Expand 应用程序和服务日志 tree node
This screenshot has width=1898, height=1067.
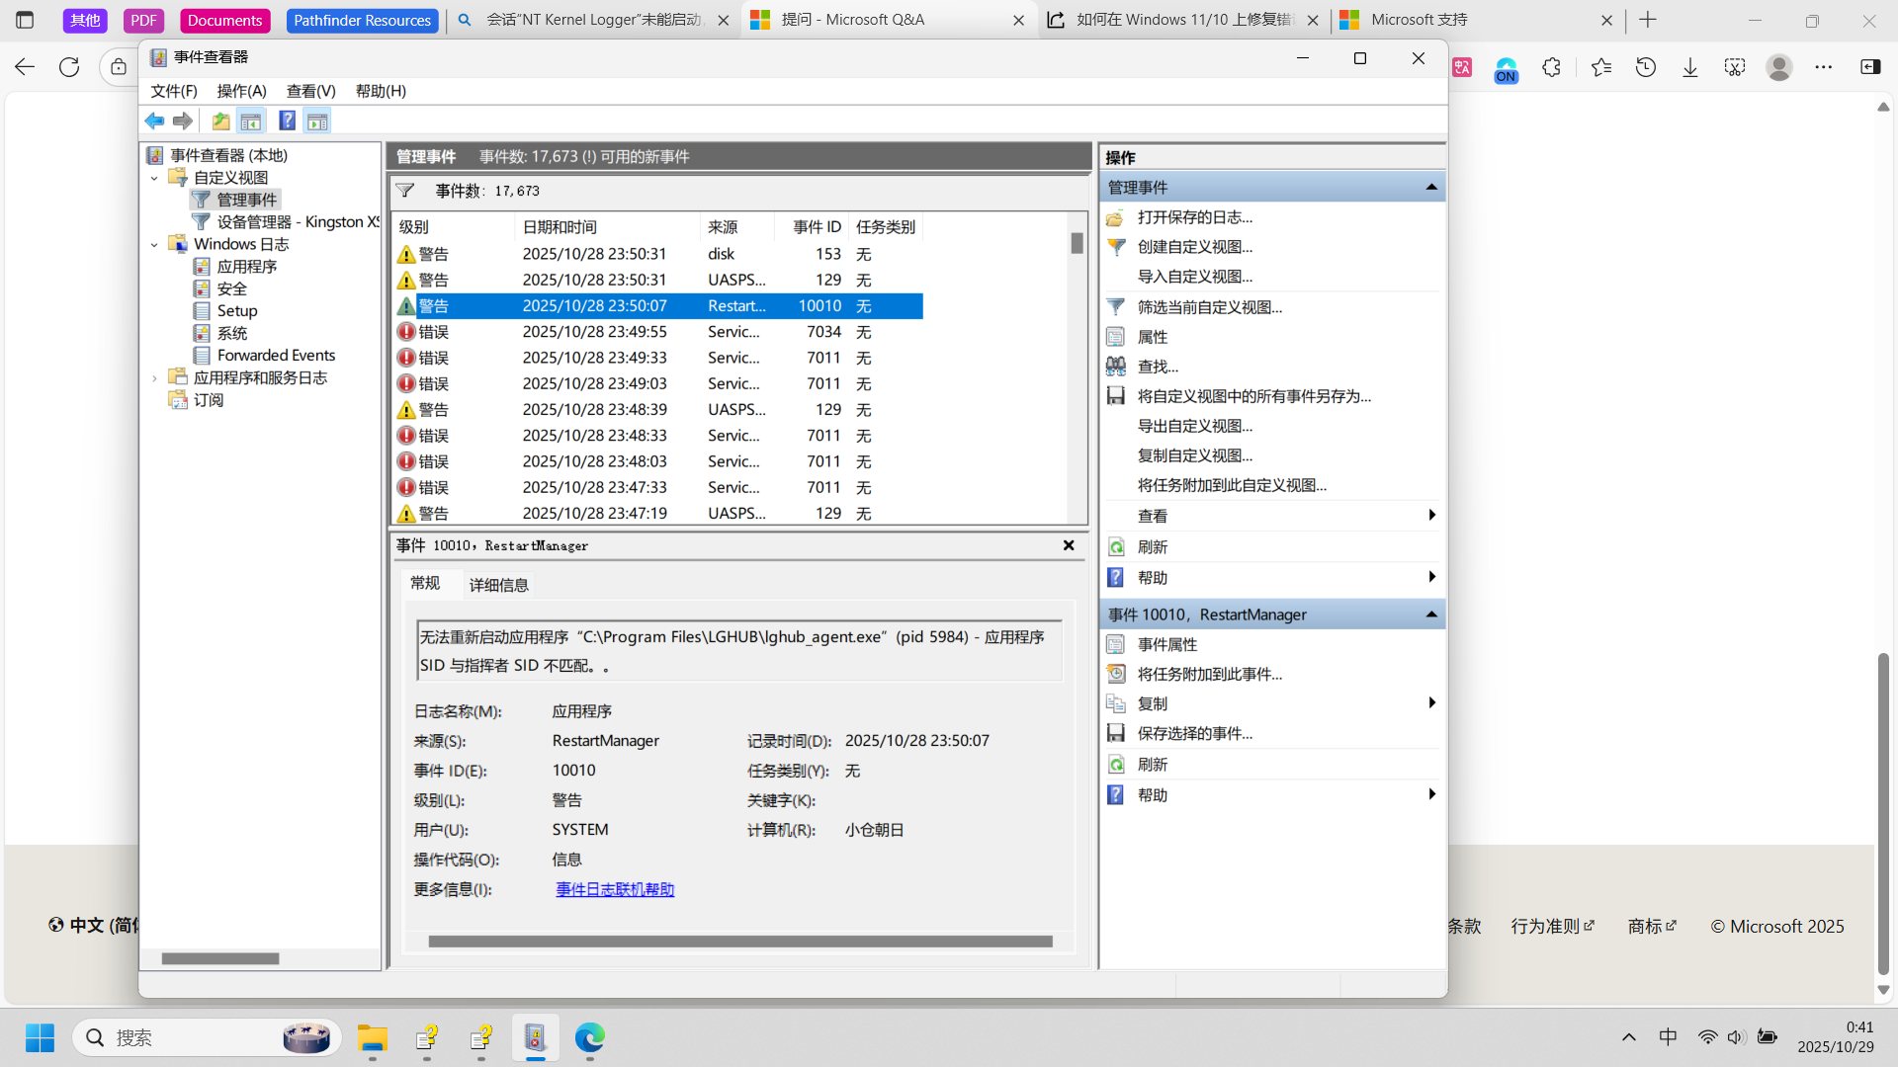154,377
